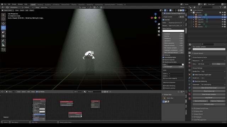The height and width of the screenshot is (127, 227).
Task: Click the White balance color swatch
Action: coord(173,31)
